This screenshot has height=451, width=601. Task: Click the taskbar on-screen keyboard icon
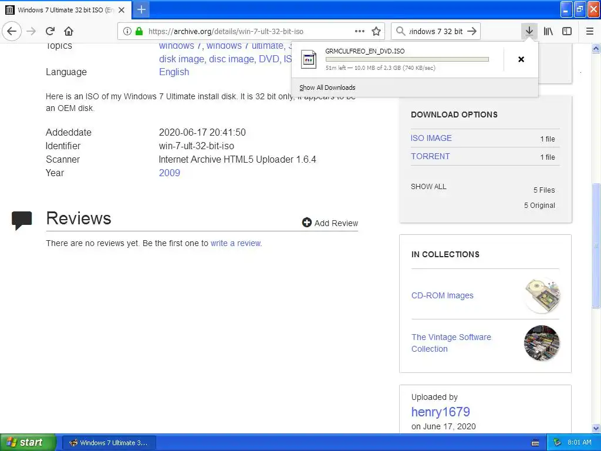(535, 443)
